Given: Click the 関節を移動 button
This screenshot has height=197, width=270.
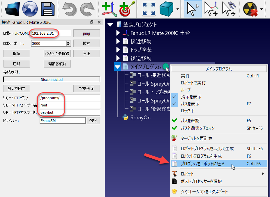Looking at the screenshot, I should (x=57, y=64).
